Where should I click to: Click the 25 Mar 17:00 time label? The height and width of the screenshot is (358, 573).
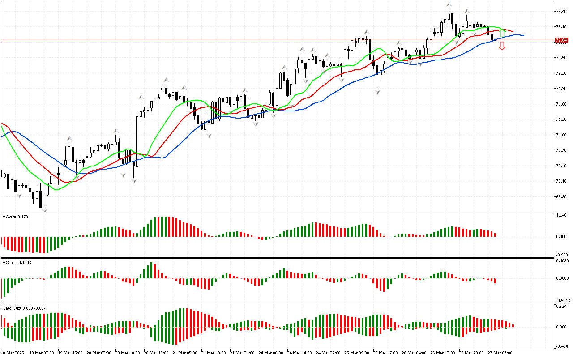point(385,353)
